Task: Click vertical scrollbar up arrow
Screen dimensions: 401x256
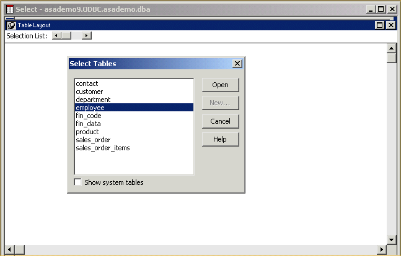Action: [x=392, y=48]
